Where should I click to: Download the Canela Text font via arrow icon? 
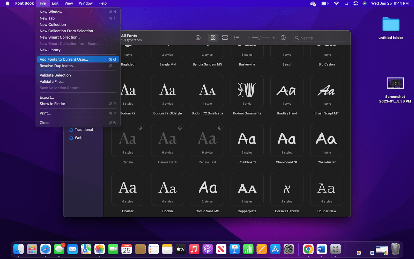point(220,128)
